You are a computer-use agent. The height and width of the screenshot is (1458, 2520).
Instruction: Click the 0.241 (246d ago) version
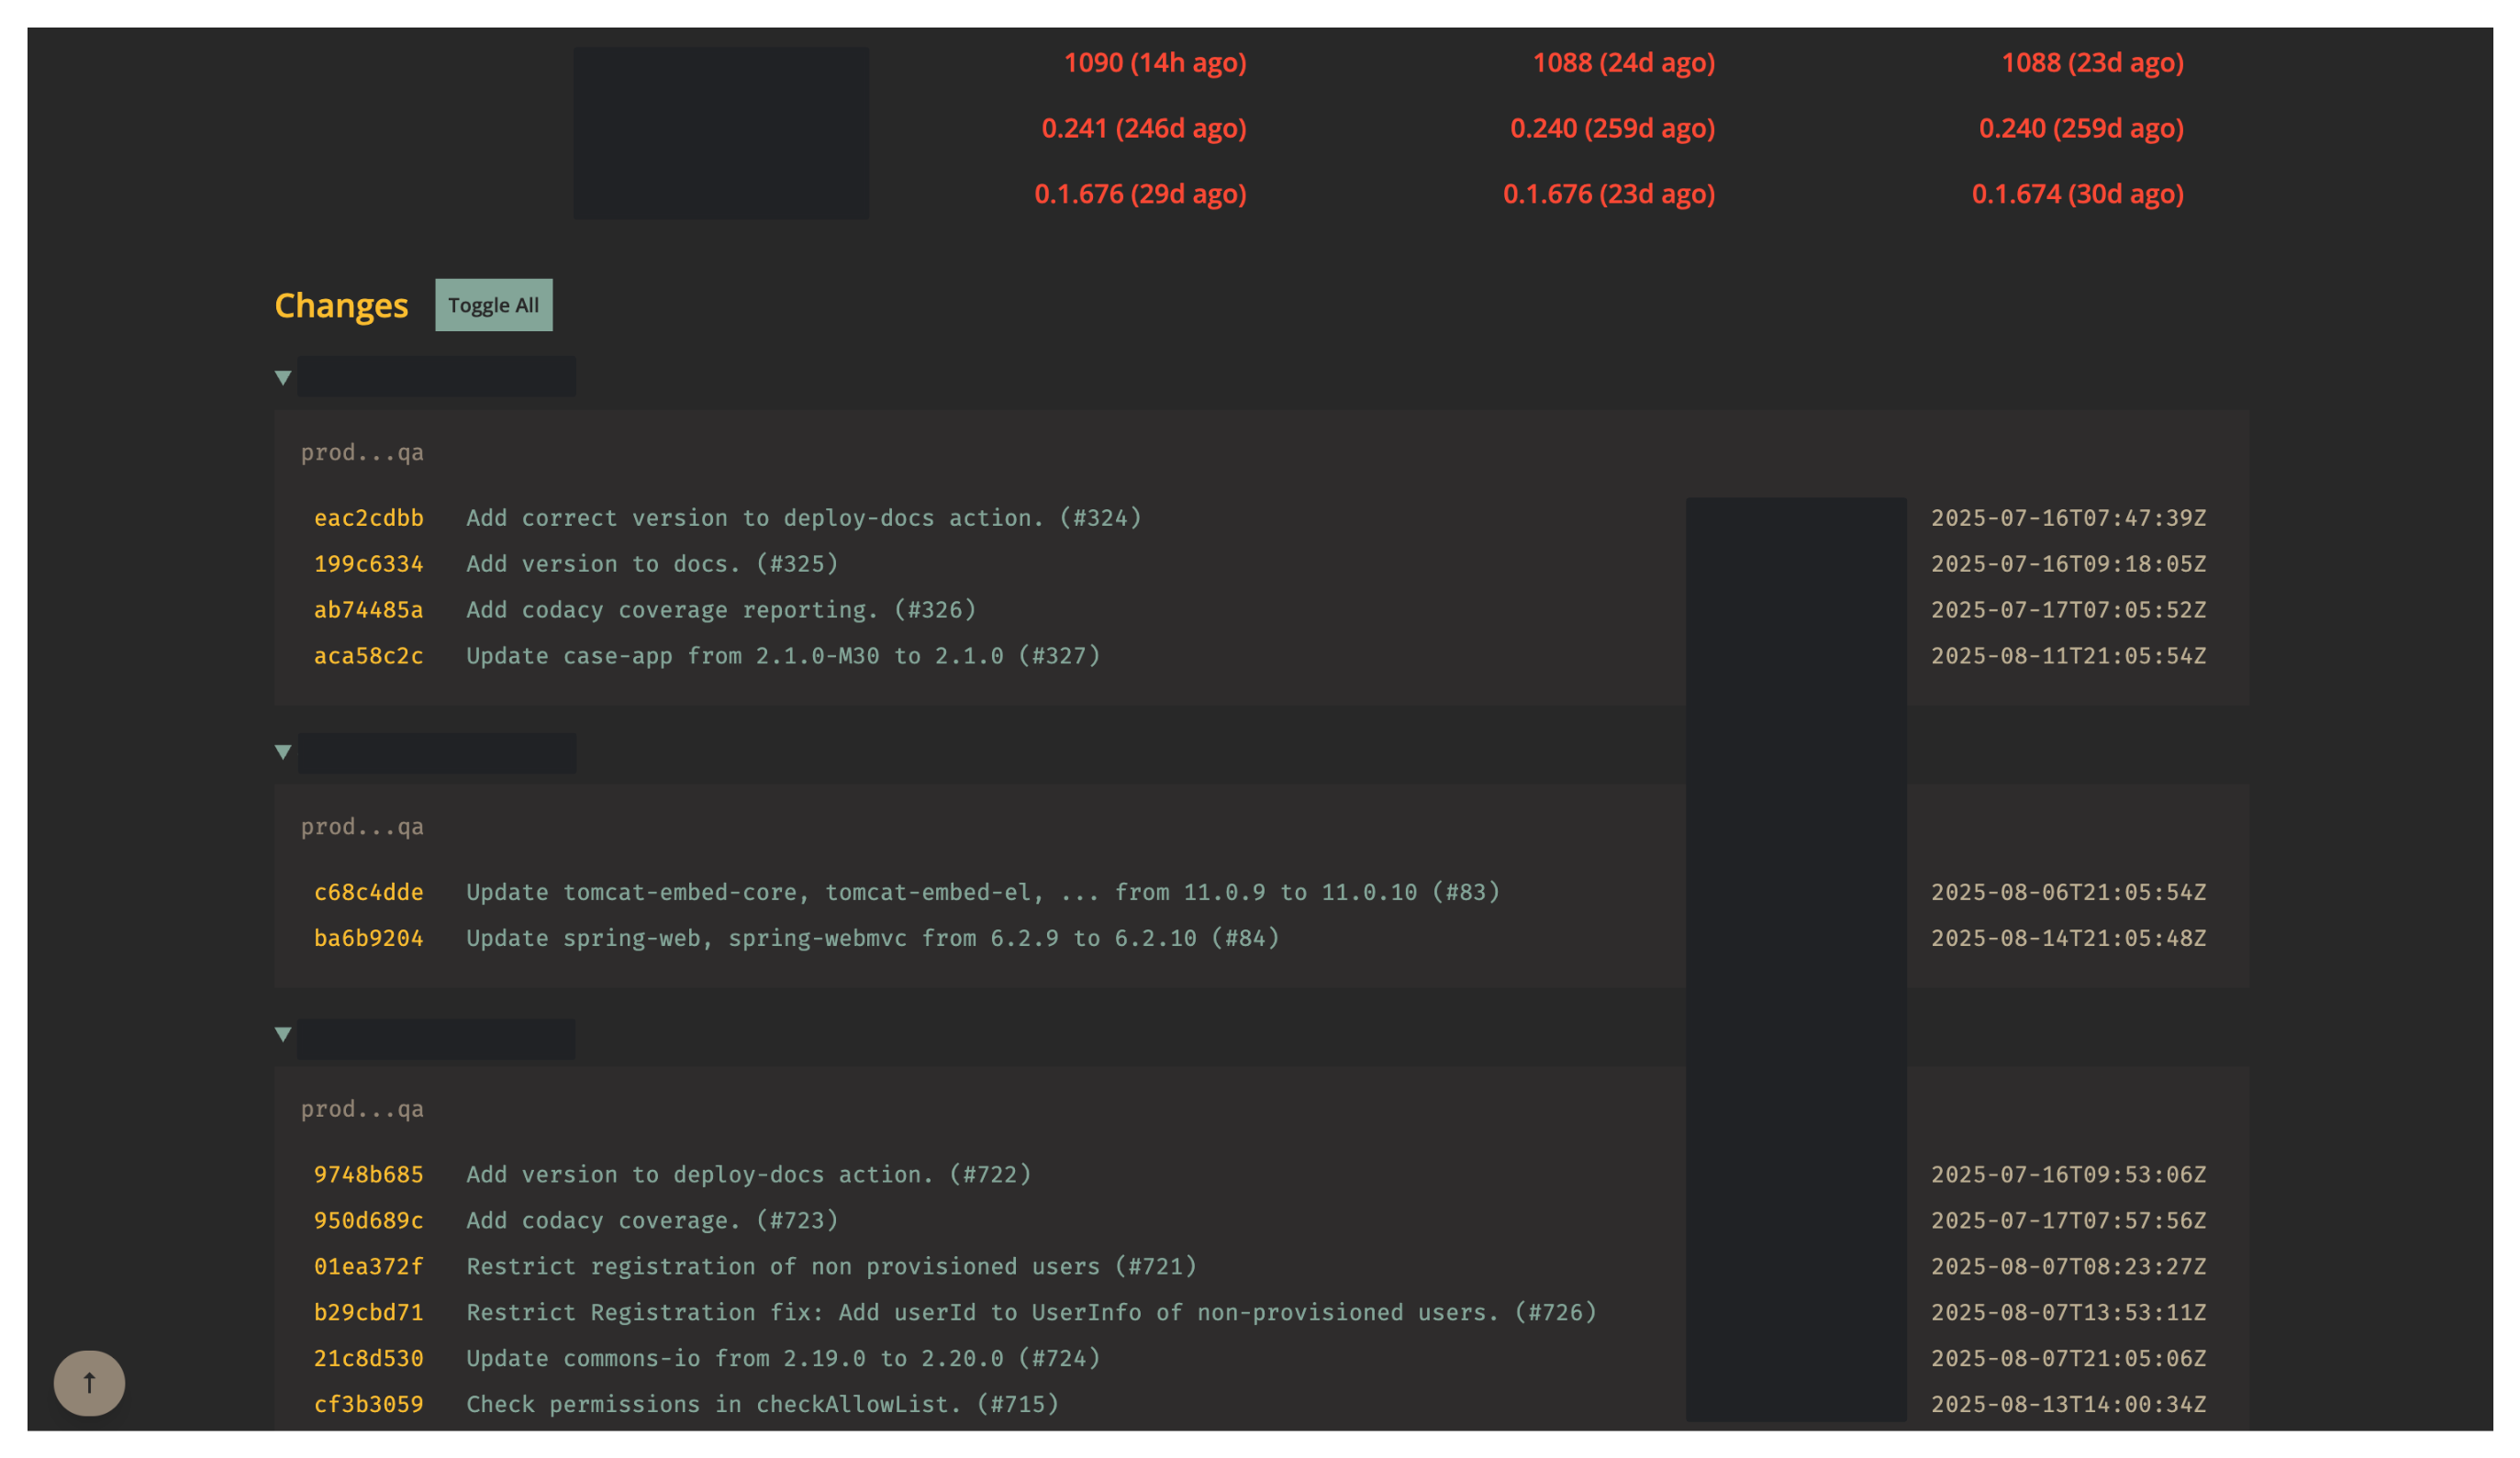[x=1143, y=128]
